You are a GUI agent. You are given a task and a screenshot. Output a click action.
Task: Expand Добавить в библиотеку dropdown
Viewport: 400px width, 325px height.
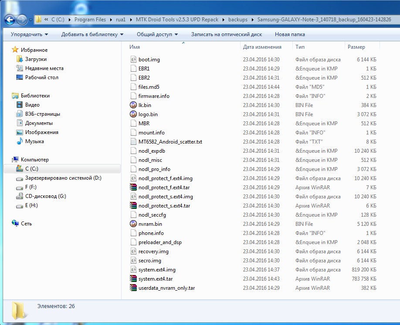92,34
